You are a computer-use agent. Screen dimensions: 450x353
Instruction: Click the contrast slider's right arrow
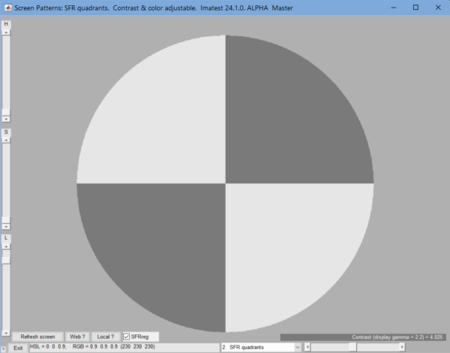click(402, 347)
